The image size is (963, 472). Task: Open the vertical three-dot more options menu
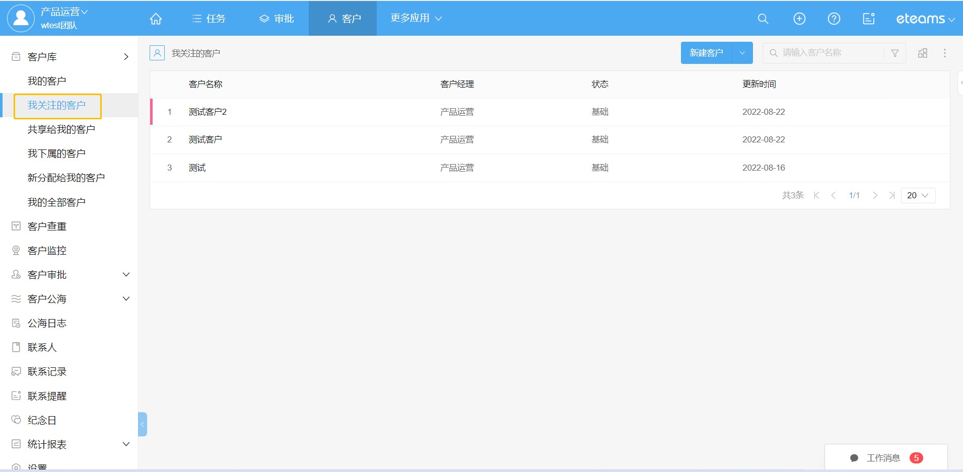tap(944, 53)
